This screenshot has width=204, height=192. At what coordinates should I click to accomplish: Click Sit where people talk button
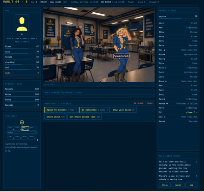(85, 117)
